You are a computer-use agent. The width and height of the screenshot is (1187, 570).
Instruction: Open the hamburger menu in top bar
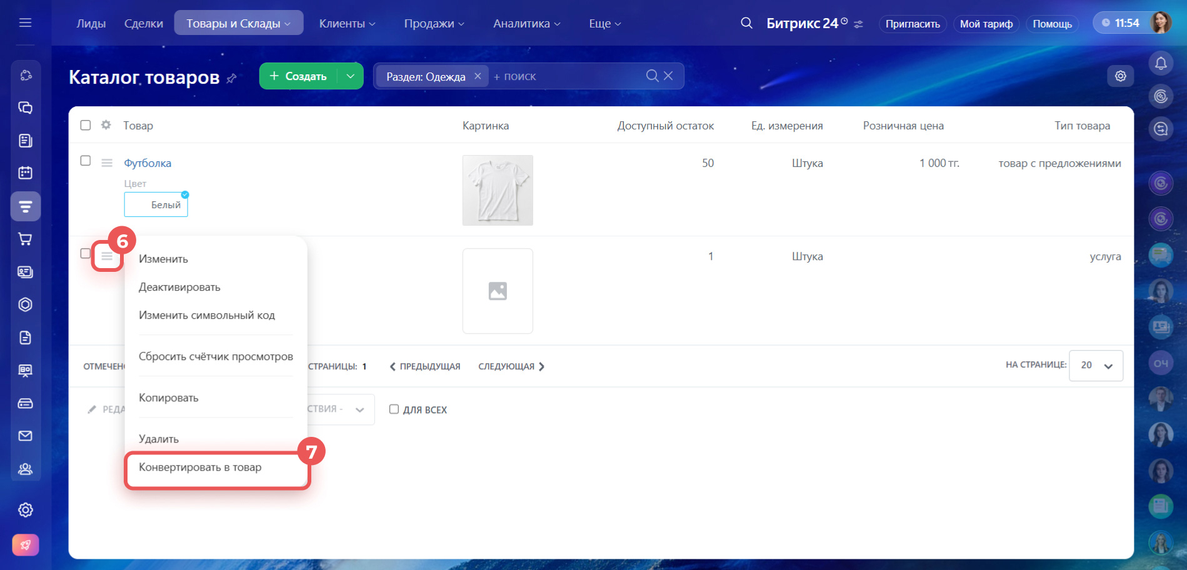point(25,23)
